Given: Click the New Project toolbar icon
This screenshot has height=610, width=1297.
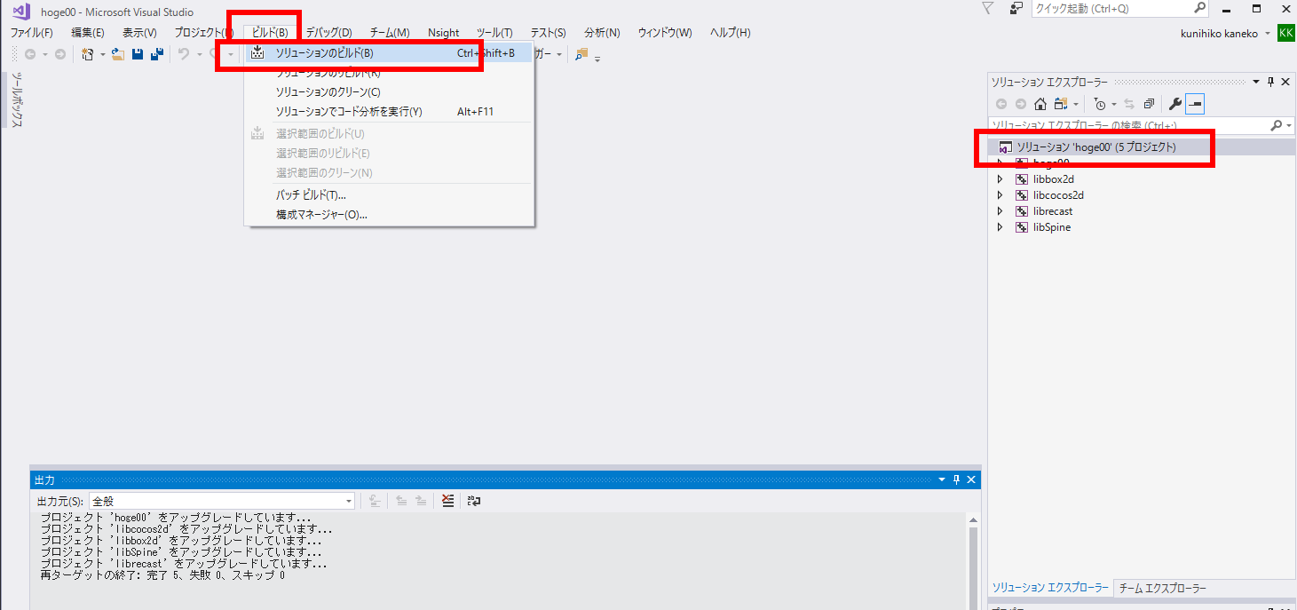Looking at the screenshot, I should point(87,54).
